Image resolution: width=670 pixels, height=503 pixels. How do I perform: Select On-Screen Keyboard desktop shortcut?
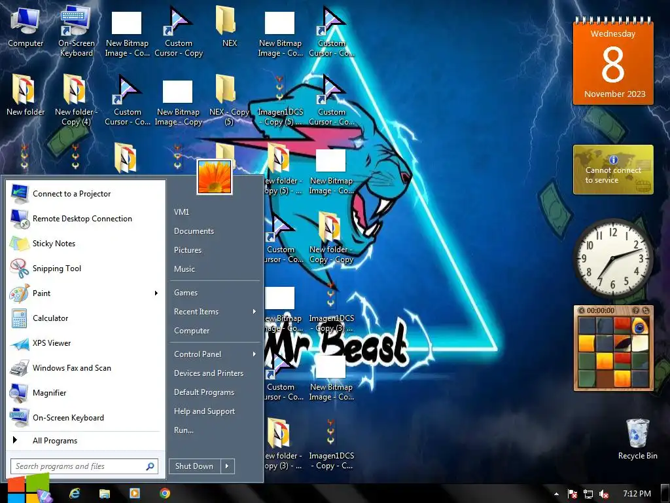76,31
